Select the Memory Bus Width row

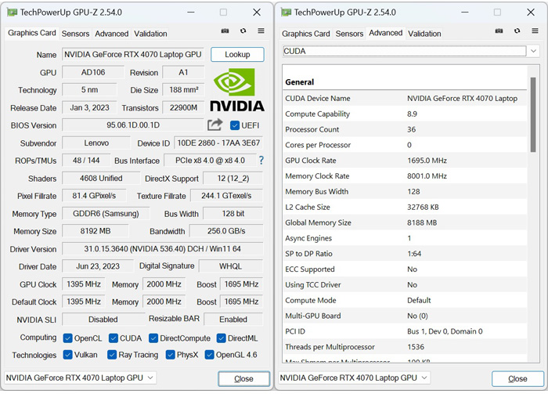[406, 192]
